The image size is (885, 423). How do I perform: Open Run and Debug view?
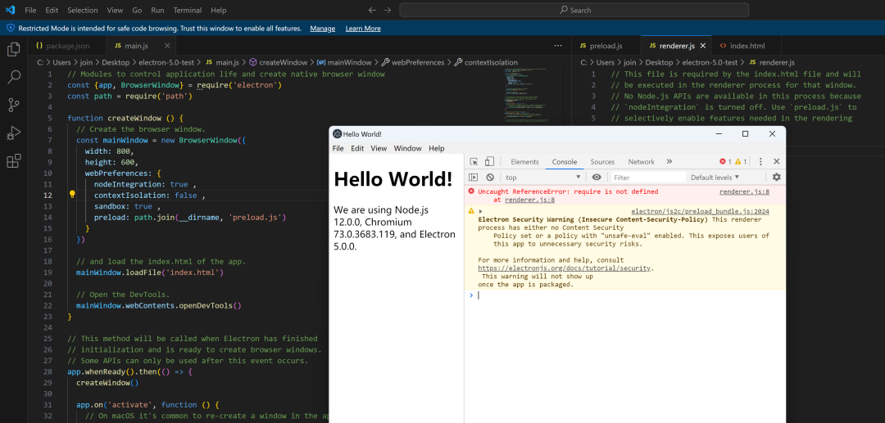point(13,133)
